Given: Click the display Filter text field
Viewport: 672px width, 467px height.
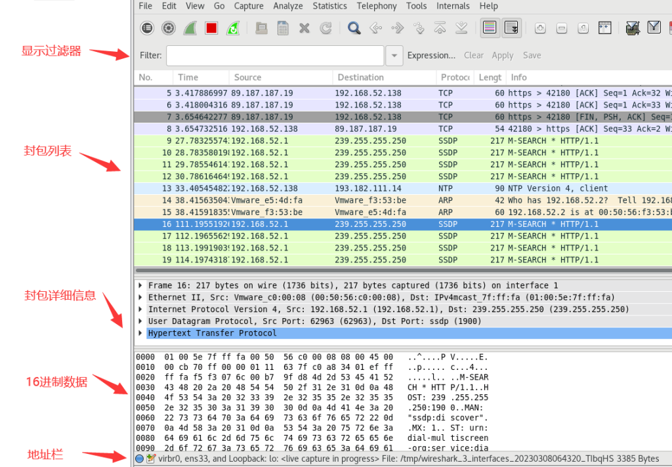Looking at the screenshot, I should click(275, 56).
